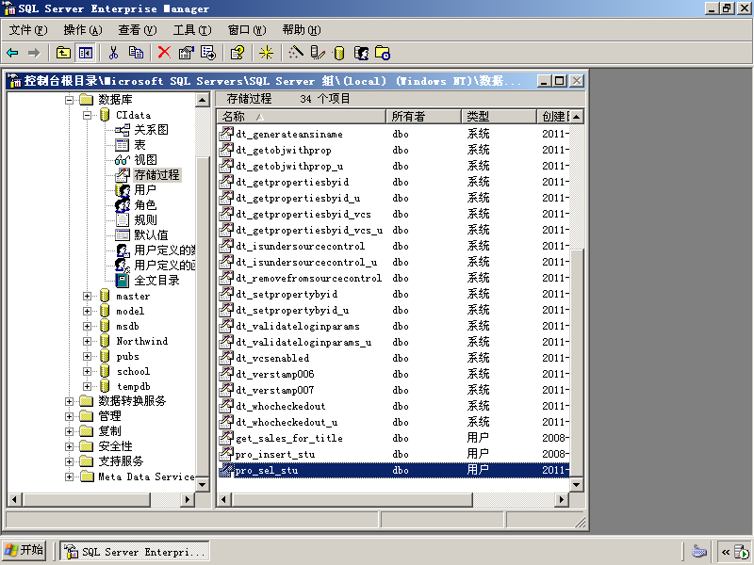Select the 规则 tree item
This screenshot has height=565, width=754.
click(145, 220)
